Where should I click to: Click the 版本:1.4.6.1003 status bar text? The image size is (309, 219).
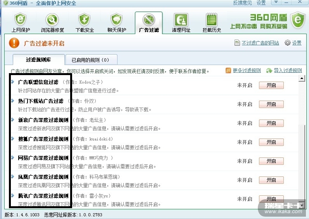coord(22,215)
